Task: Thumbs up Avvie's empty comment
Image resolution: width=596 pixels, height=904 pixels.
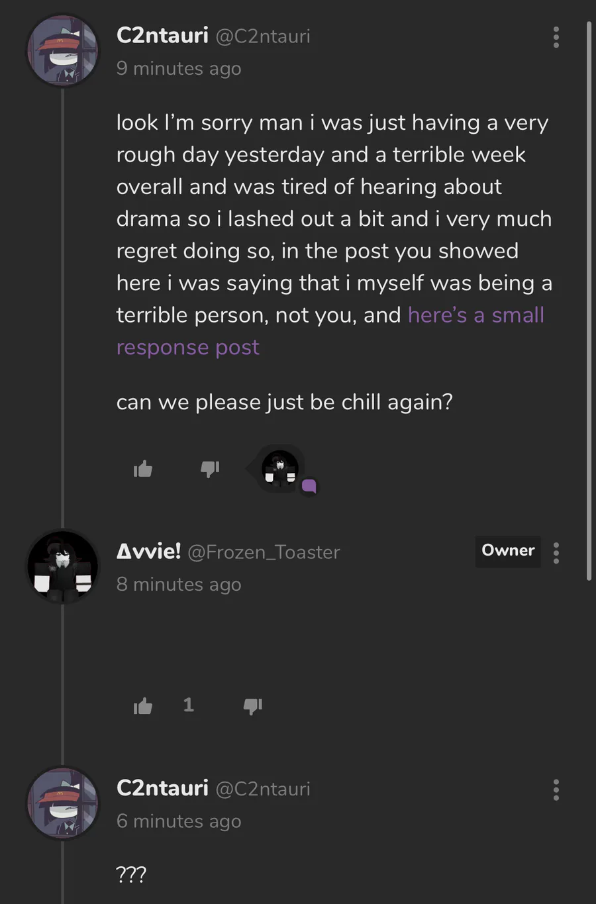Action: (x=143, y=706)
